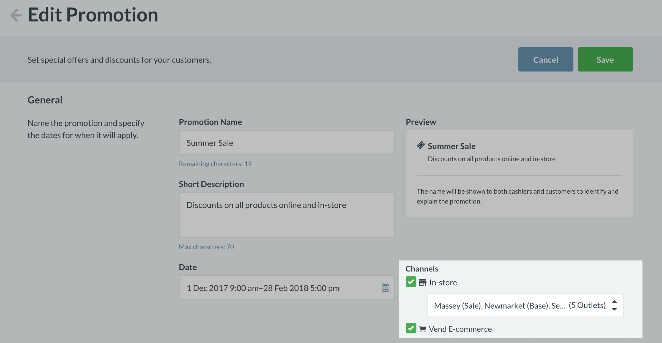Click the Short Description text area
Image resolution: width=662 pixels, height=343 pixels.
[x=287, y=215]
